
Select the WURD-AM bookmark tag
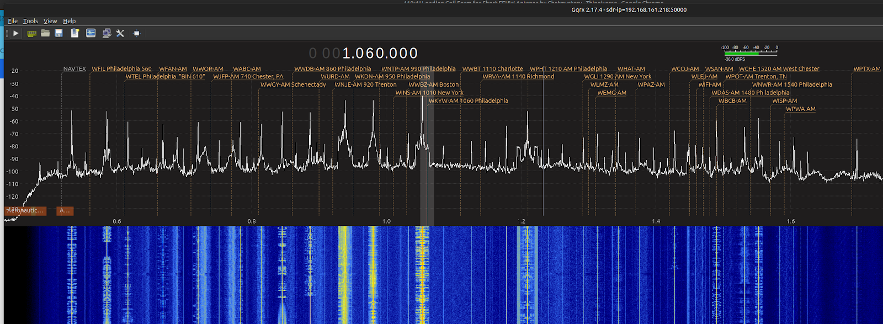click(335, 77)
